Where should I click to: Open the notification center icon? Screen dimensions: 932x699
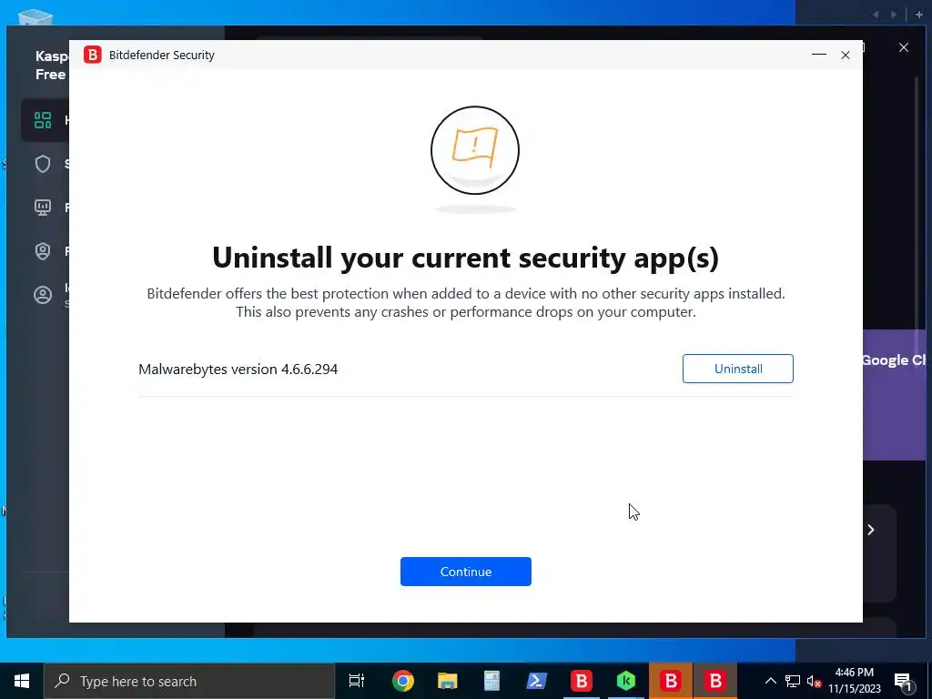pos(903,681)
